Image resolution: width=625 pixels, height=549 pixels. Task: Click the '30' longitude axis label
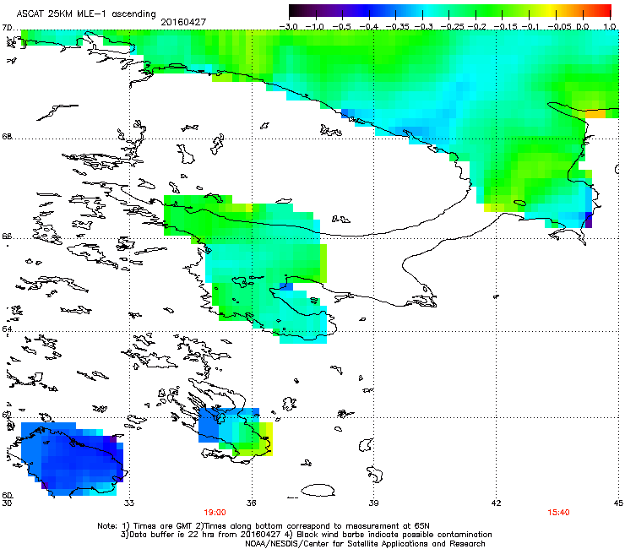click(7, 503)
